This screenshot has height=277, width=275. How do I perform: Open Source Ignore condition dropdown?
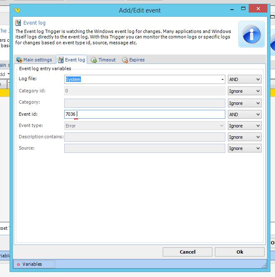tap(245, 148)
